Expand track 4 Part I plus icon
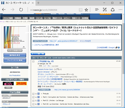 pyautogui.click(x=39, y=97)
